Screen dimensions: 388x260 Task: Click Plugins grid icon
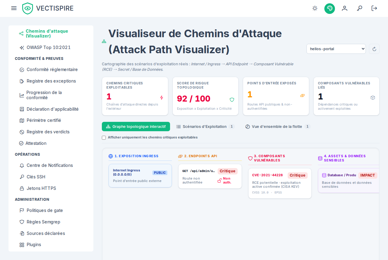coord(22,245)
